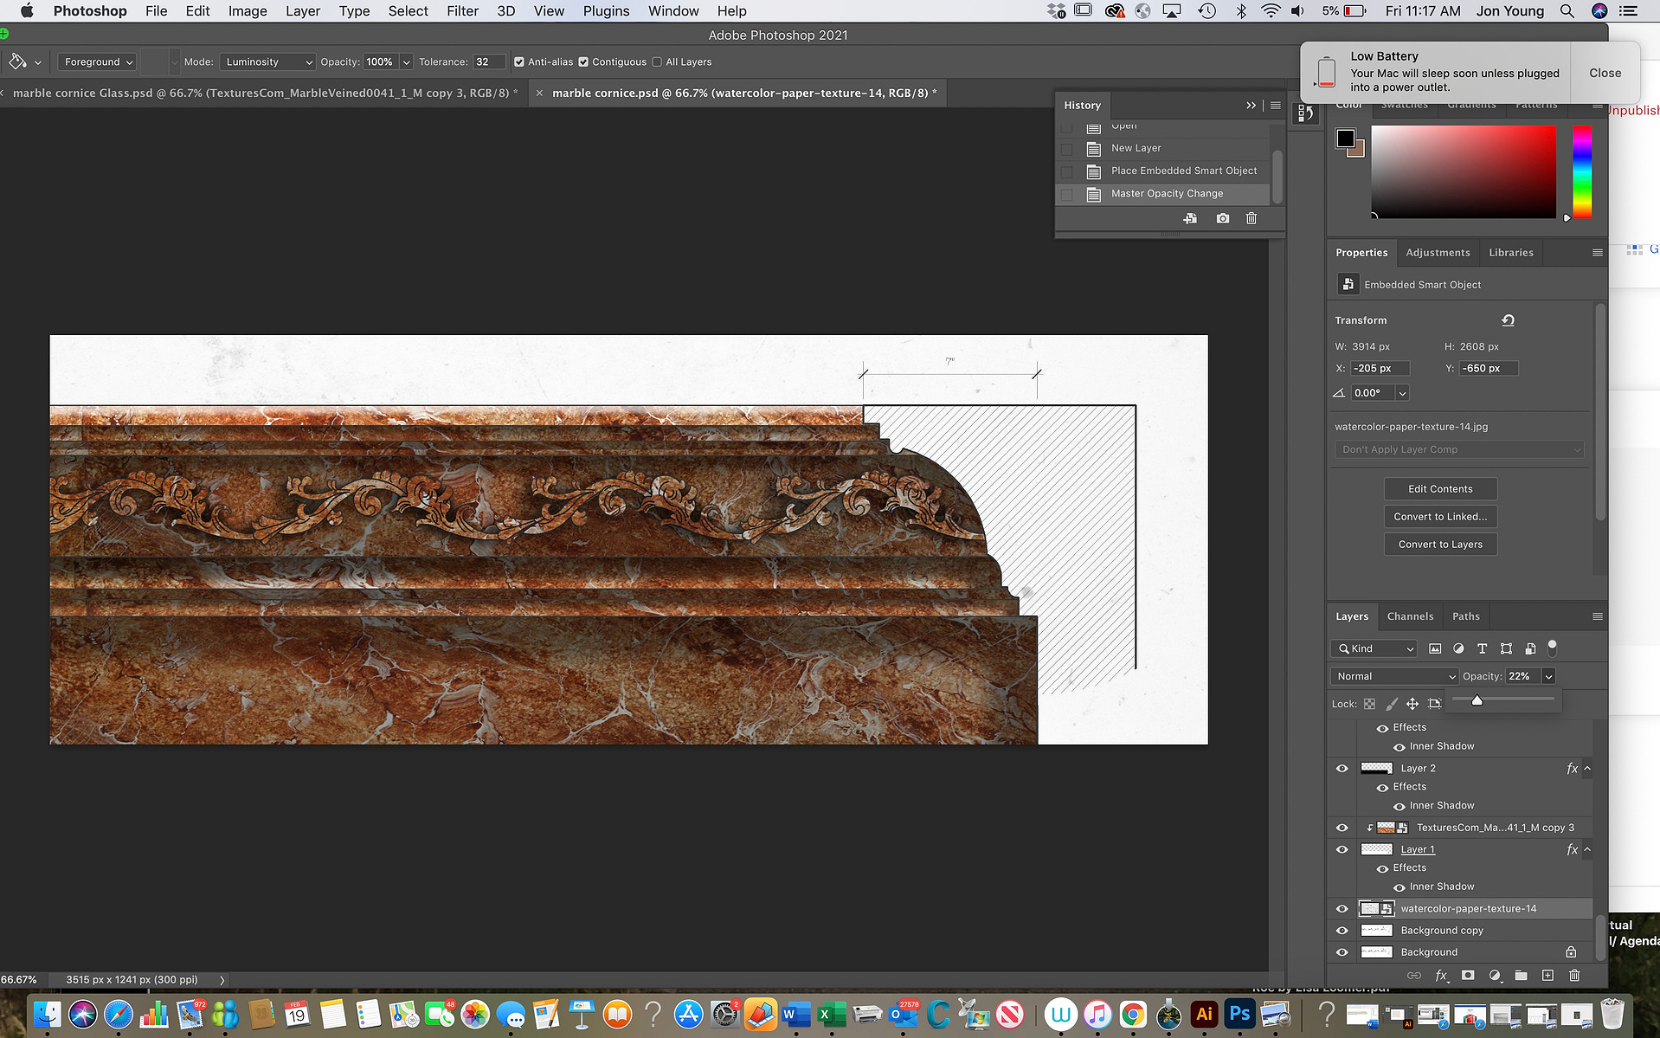Viewport: 1660px width, 1038px height.
Task: Lock layer position
Action: coord(1412,704)
